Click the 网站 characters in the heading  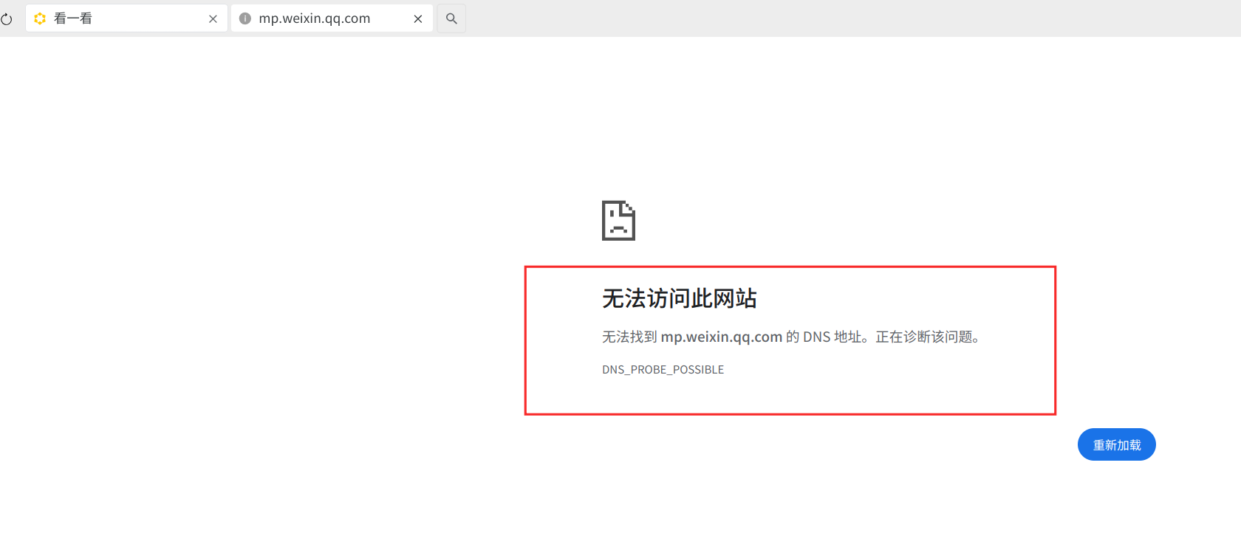pos(735,298)
